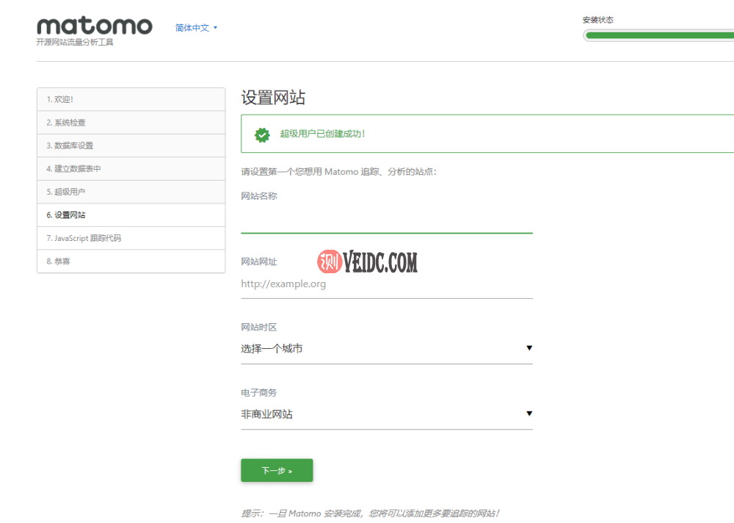Click the 开源网站流量分析工具 tagline
734x523 pixels.
(x=75, y=42)
